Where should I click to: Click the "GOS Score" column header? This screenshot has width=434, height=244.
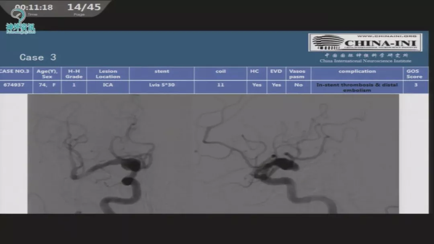416,74
